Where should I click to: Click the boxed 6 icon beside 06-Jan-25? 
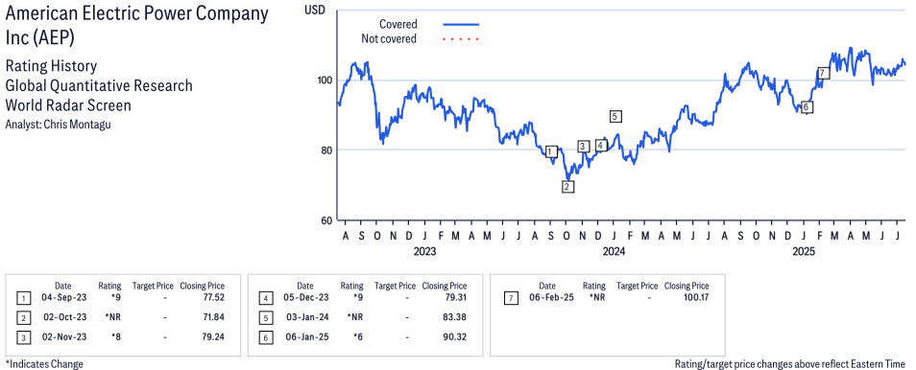(265, 338)
